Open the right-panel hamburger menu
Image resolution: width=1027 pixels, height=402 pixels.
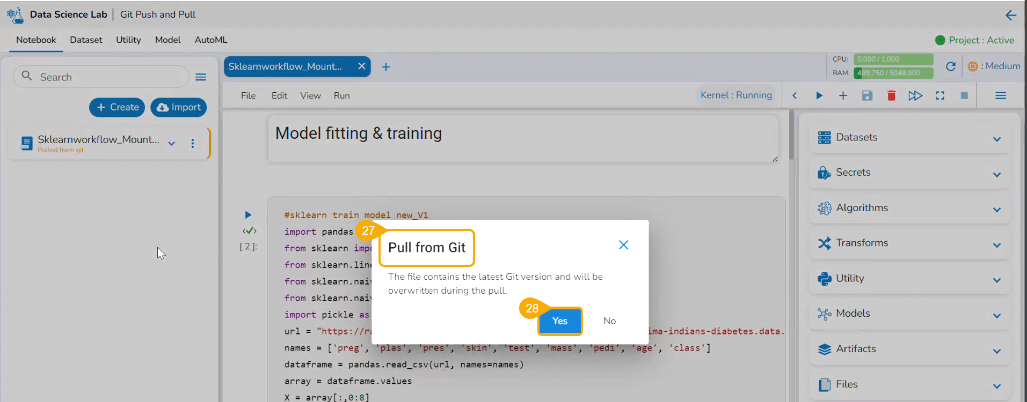1001,96
